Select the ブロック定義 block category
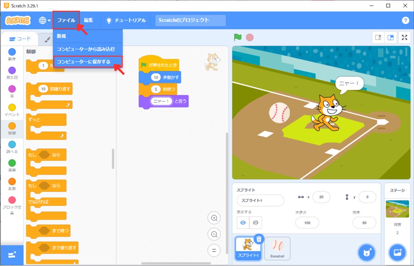Screen dimensions: 414x266 click(12, 205)
